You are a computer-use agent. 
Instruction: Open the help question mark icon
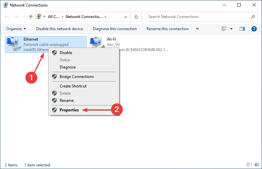(x=254, y=29)
